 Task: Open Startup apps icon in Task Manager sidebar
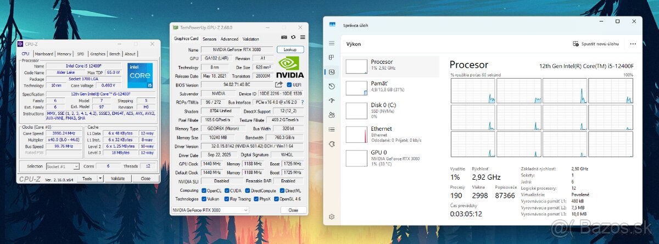pyautogui.click(x=332, y=101)
